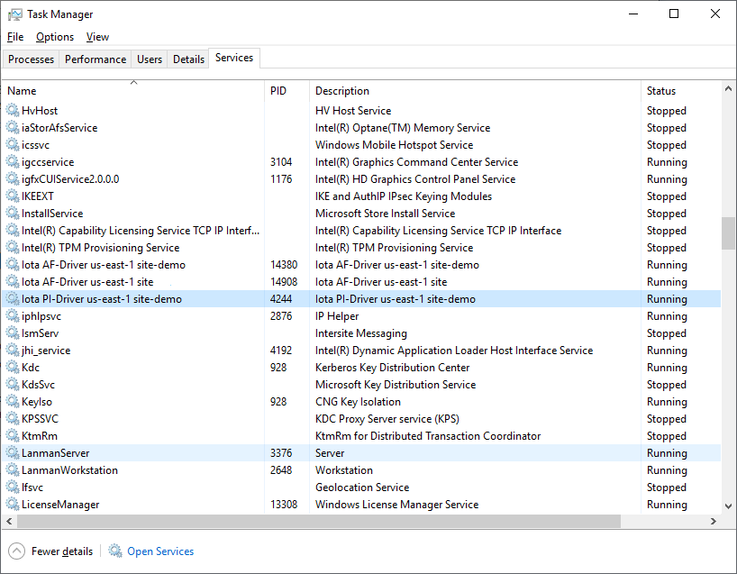Select the KtmRm service icon
The width and height of the screenshot is (737, 574).
pos(13,436)
